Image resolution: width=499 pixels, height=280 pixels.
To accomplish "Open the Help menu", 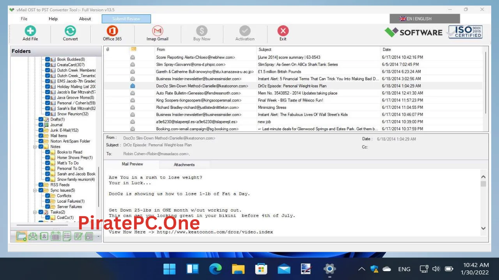I will 53,19.
